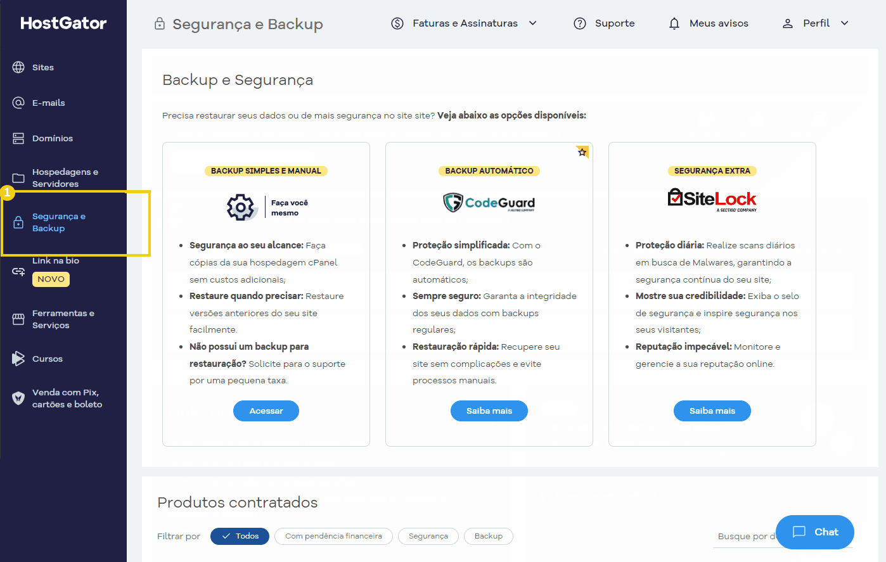
Task: Click the BACKUP AUTOMÁTICO label
Action: 489,171
